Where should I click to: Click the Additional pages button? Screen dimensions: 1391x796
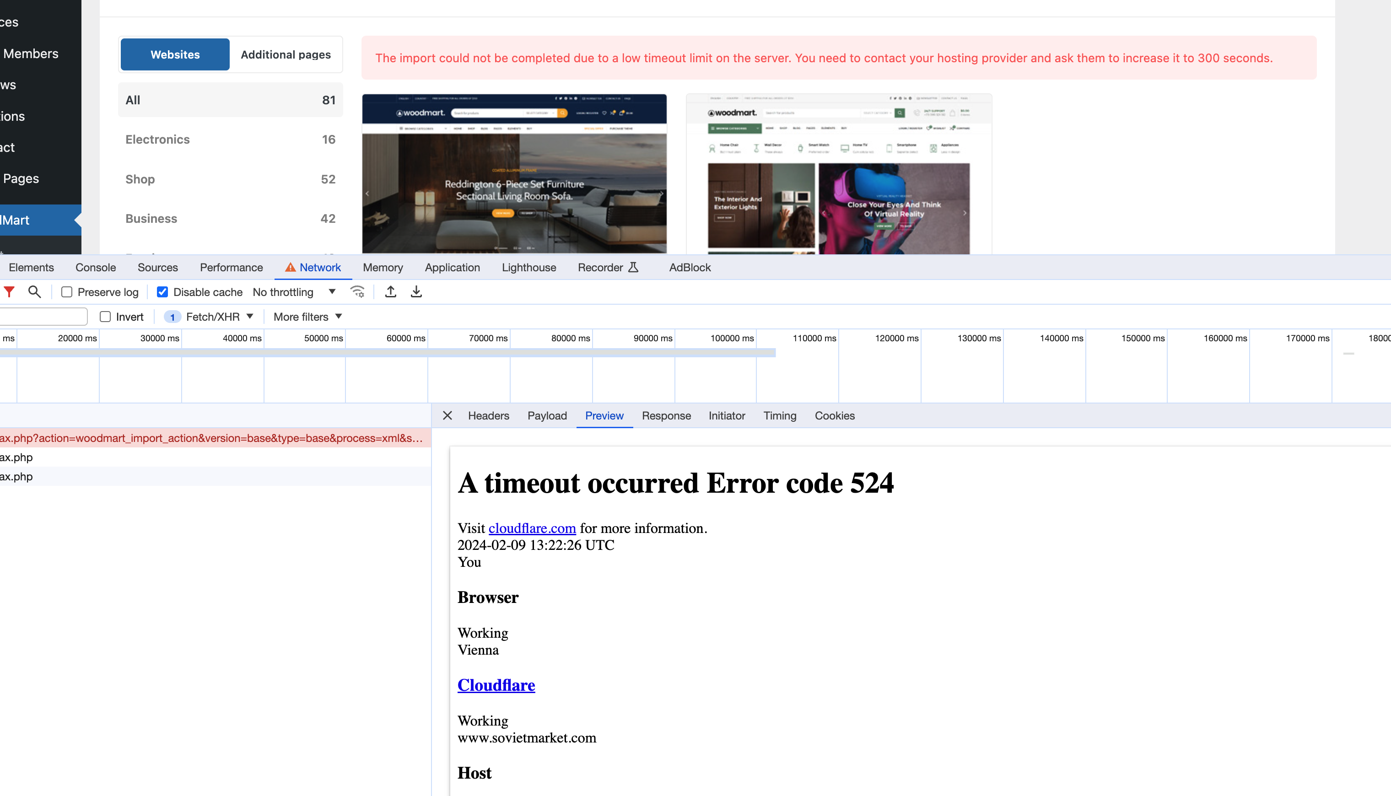click(x=286, y=55)
